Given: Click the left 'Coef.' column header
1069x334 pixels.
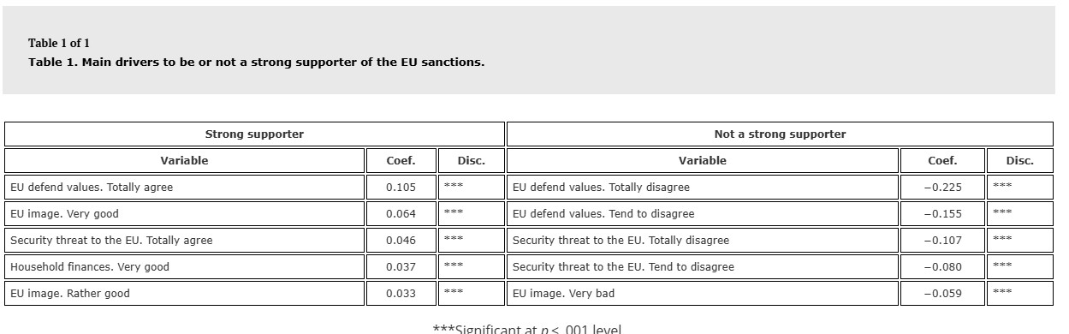Looking at the screenshot, I should point(401,161).
